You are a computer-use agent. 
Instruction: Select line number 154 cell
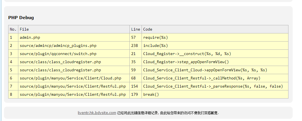coord(136,86)
